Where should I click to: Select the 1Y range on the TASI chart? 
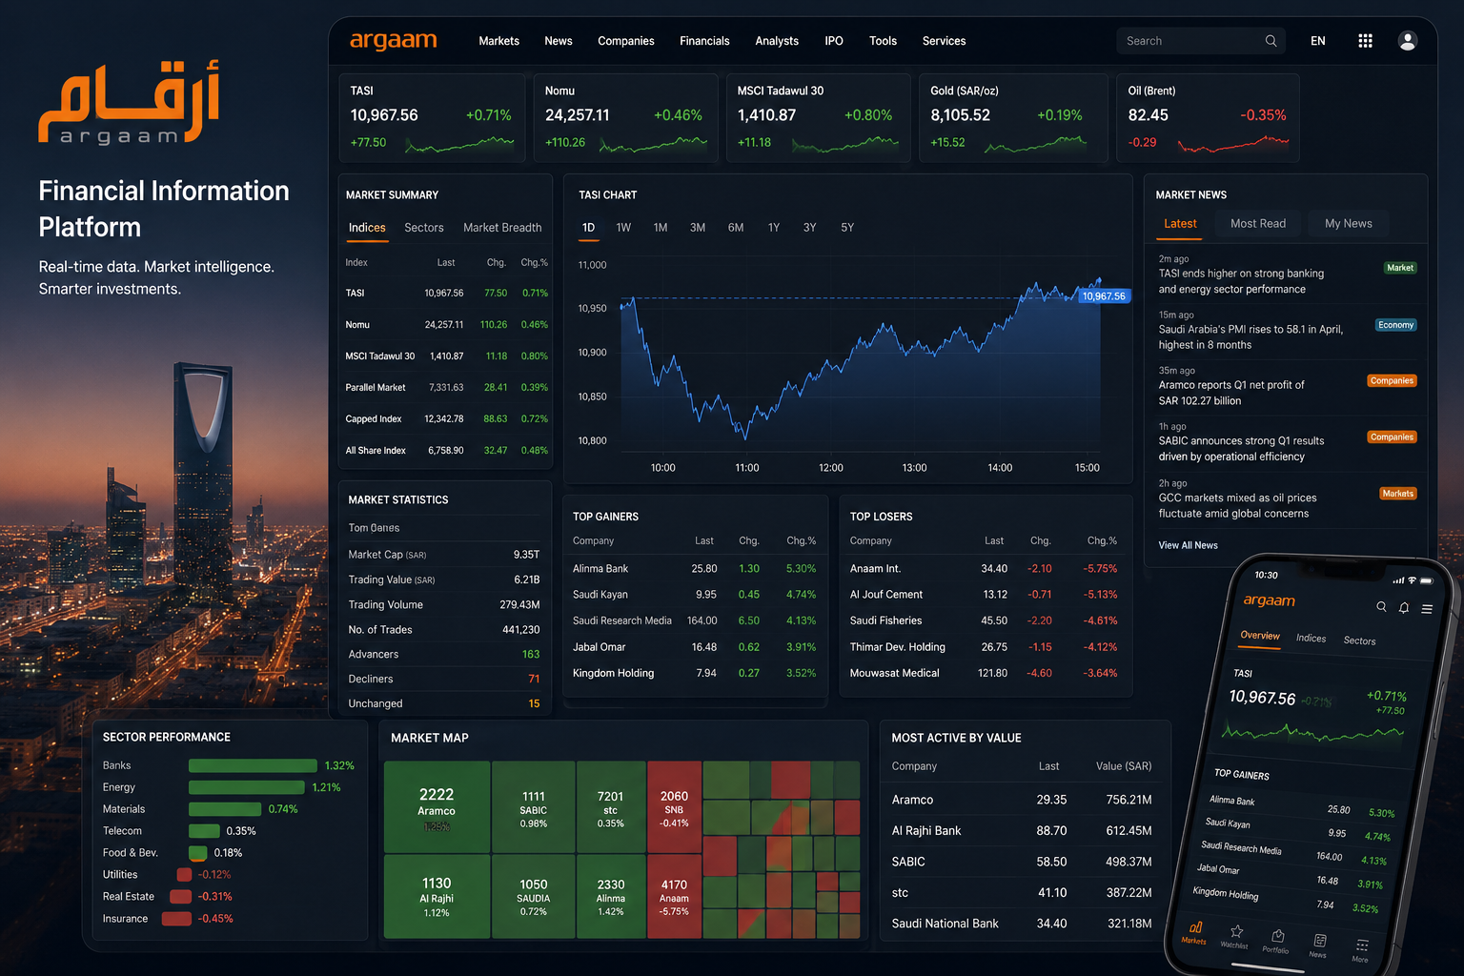pyautogui.click(x=774, y=228)
